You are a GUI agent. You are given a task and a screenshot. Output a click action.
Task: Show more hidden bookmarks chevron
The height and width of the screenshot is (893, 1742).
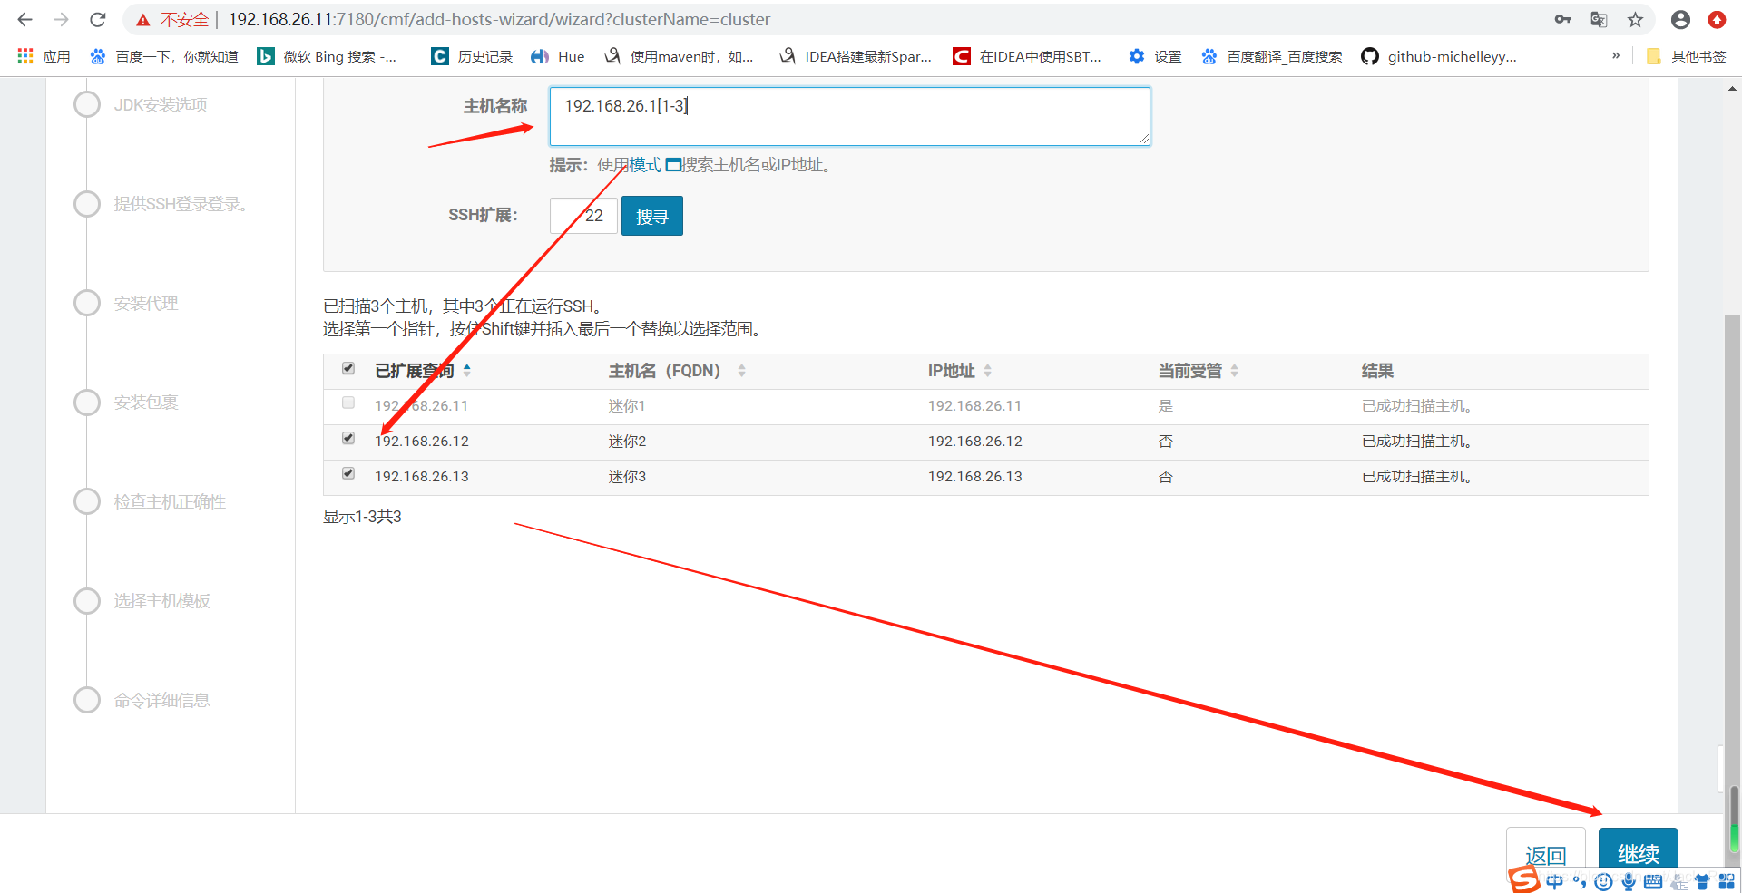pyautogui.click(x=1616, y=56)
